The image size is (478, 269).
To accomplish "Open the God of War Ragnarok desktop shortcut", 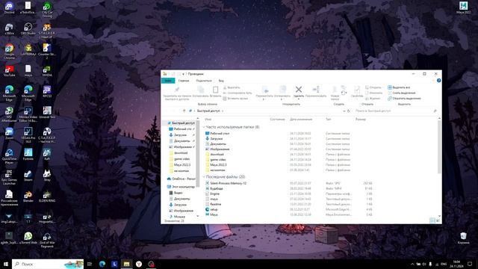I will [x=47, y=239].
